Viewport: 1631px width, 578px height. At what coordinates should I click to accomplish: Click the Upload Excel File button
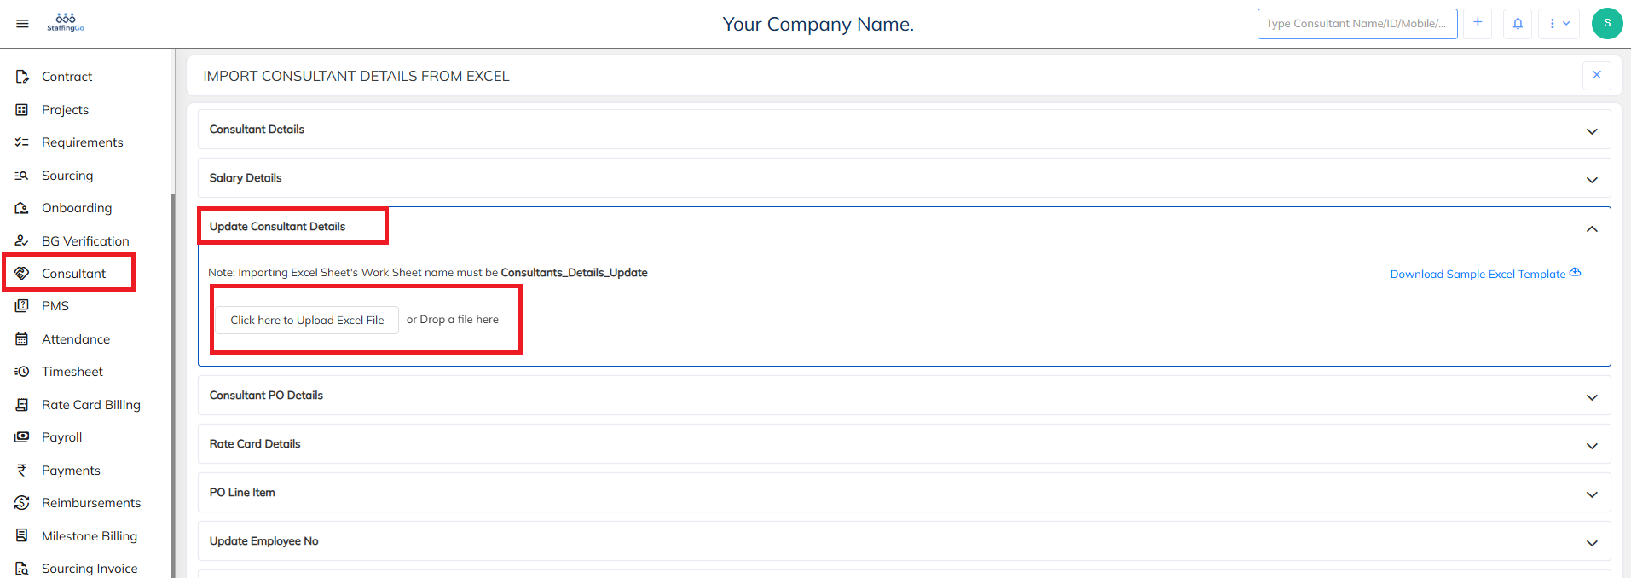pos(307,320)
